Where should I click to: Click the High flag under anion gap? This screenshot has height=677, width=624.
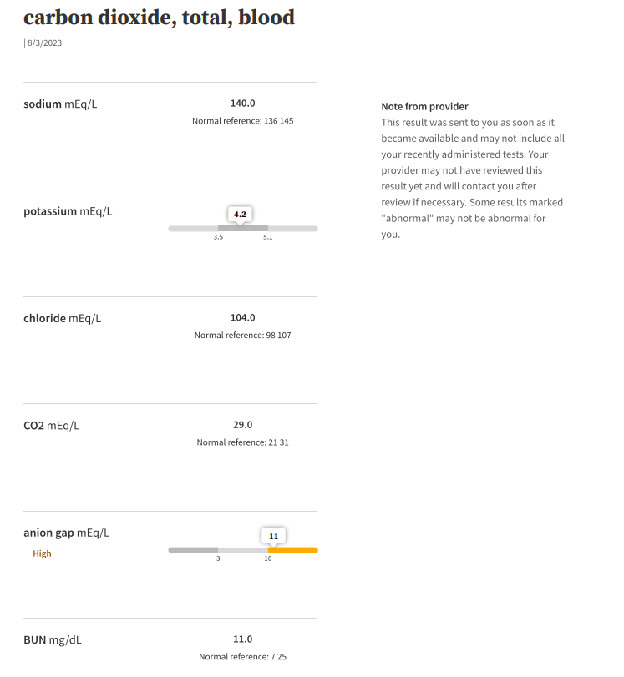coord(42,553)
